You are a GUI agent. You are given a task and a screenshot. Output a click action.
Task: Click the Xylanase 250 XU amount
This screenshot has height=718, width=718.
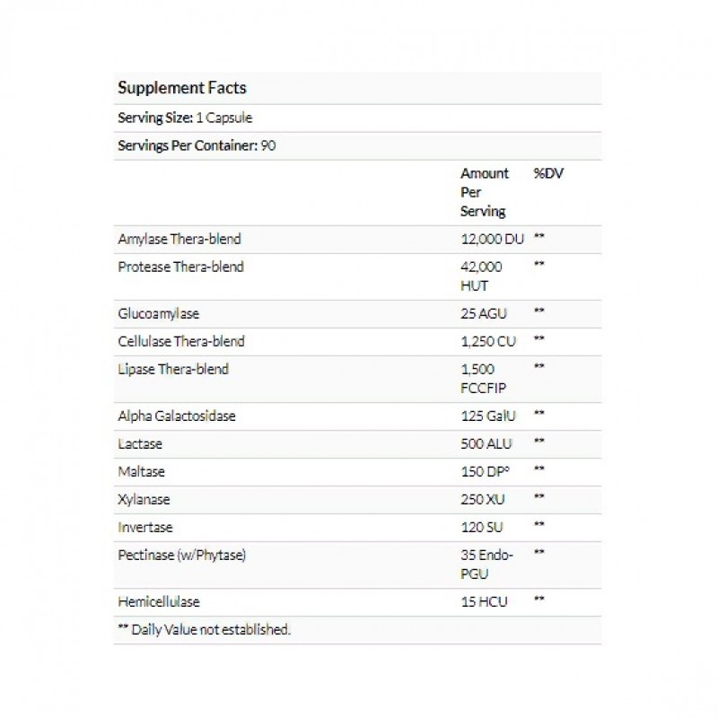click(x=484, y=499)
